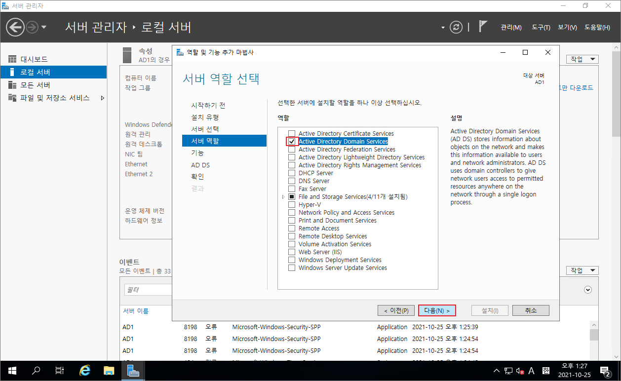Check Fax Server role
The height and width of the screenshot is (381, 621).
[x=292, y=189]
